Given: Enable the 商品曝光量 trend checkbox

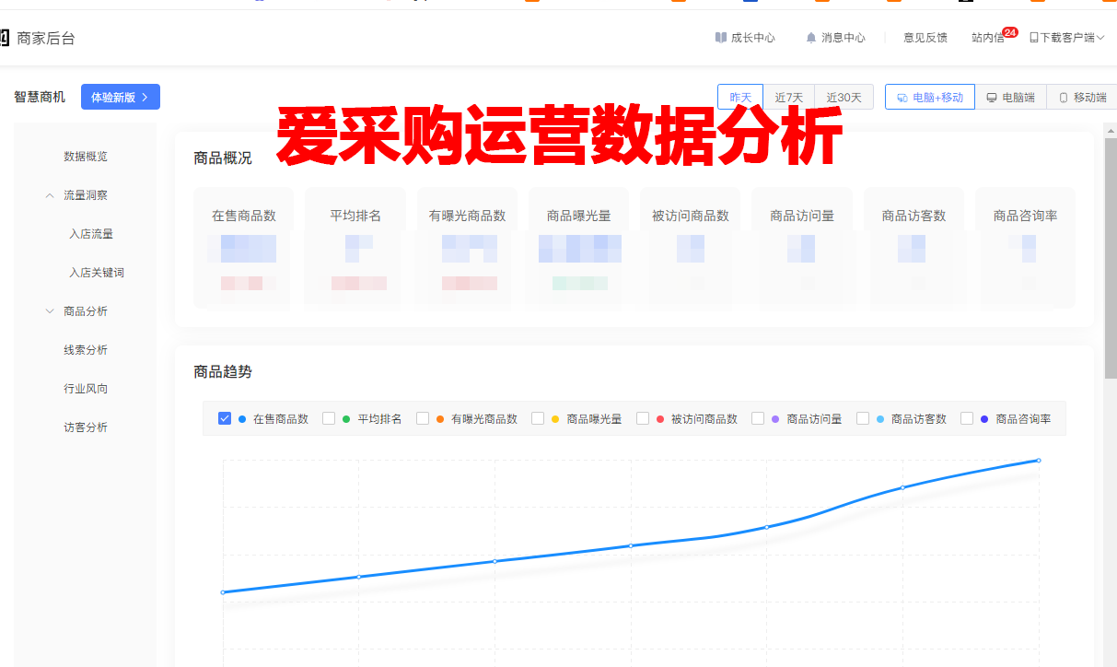Looking at the screenshot, I should coord(538,418).
